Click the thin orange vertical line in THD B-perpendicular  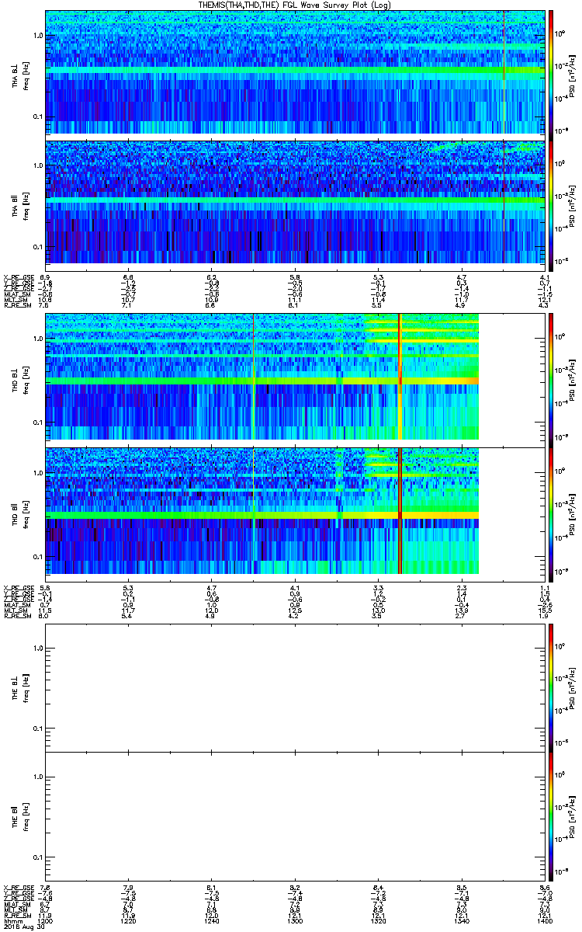[x=254, y=376]
